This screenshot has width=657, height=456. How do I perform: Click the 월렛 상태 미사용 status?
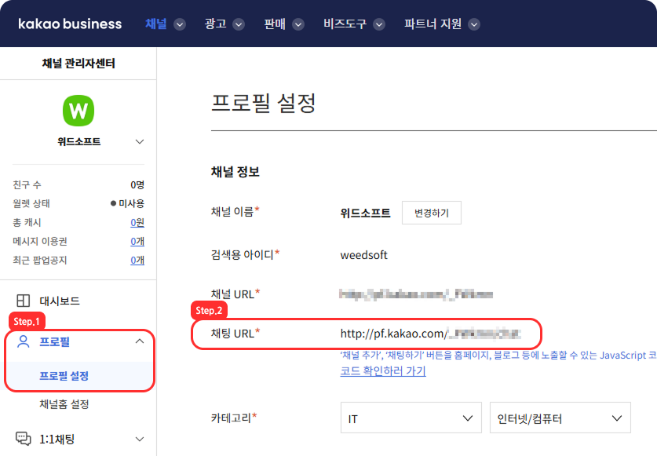[x=127, y=204]
